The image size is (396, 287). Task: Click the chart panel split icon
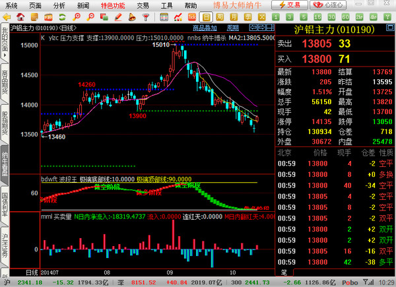tap(270, 27)
